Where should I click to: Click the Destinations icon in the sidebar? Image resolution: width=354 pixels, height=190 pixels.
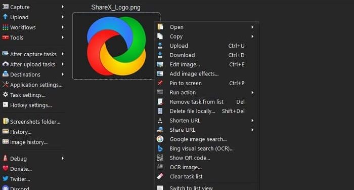point(6,74)
